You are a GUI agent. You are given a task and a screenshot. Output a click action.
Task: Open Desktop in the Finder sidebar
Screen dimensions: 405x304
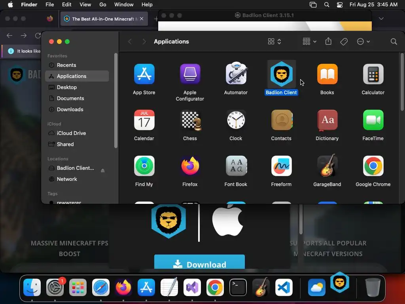(77, 87)
